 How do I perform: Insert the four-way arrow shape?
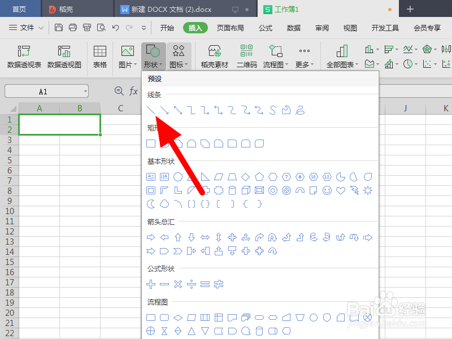tap(232, 237)
